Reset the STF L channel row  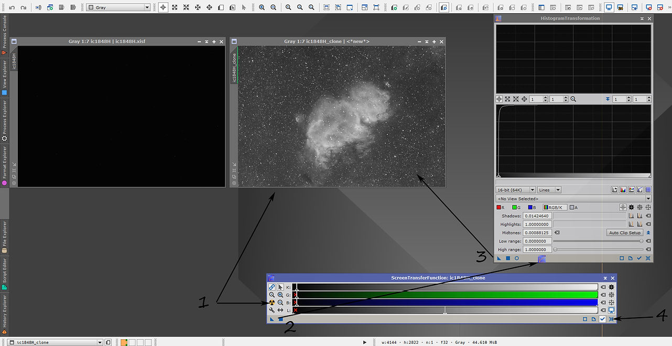[603, 310]
